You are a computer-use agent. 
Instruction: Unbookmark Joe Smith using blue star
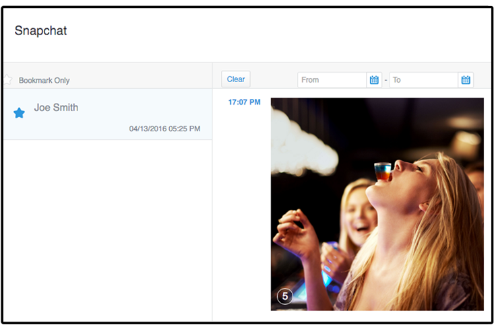coord(19,113)
